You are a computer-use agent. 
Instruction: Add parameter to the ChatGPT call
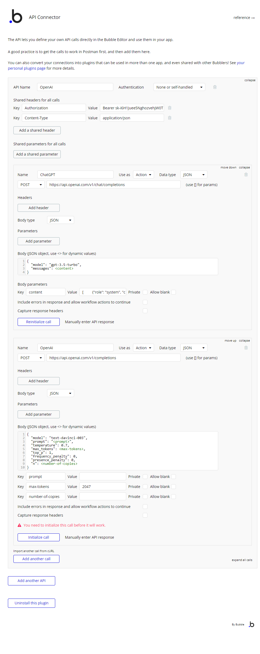(x=39, y=241)
